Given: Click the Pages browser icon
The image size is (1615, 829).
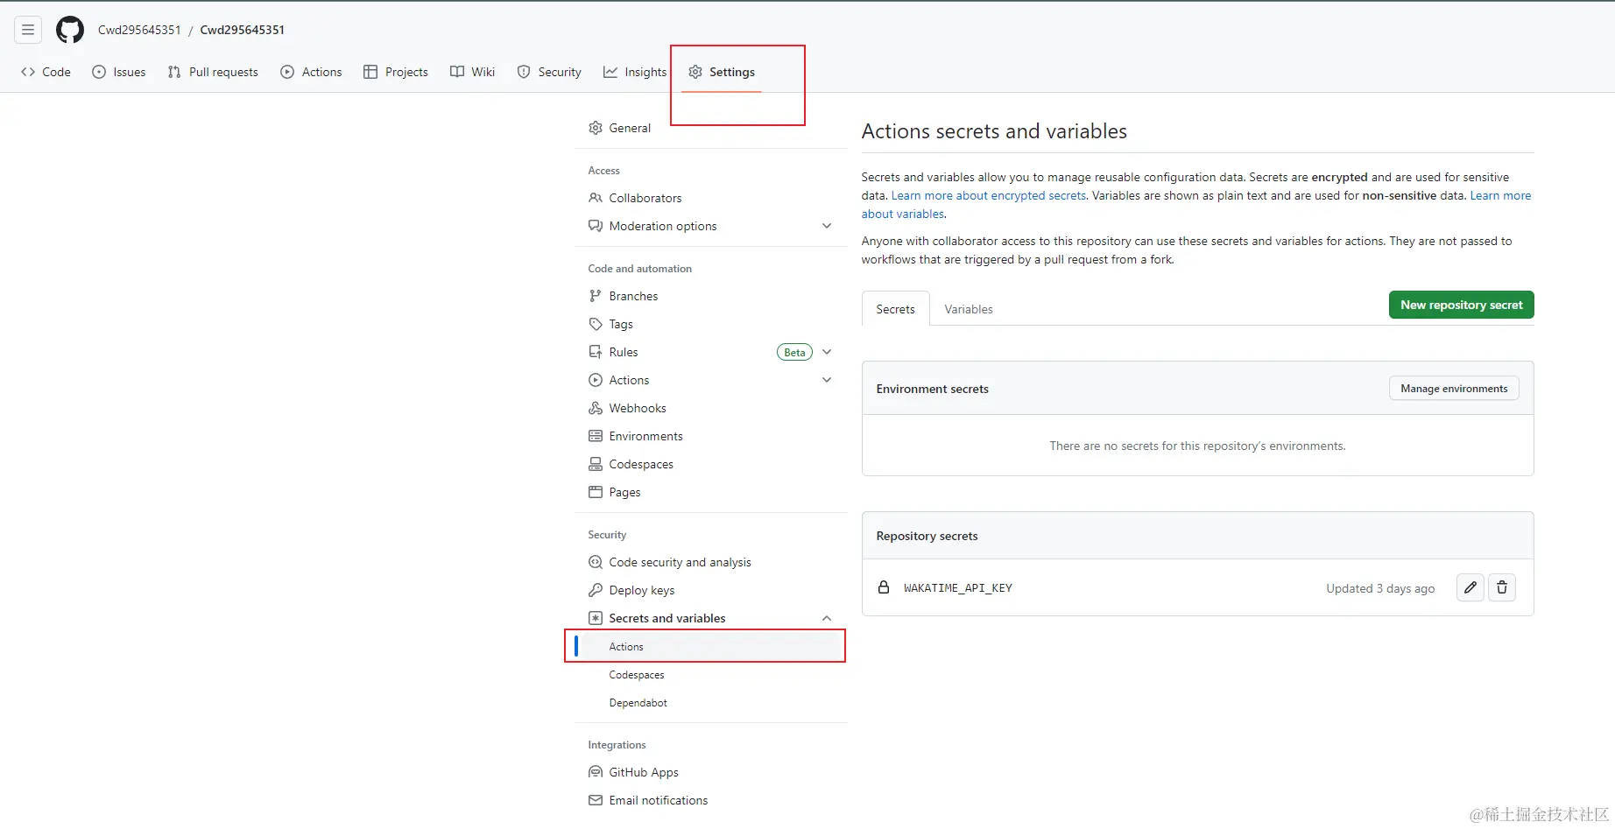Looking at the screenshot, I should click(x=596, y=492).
